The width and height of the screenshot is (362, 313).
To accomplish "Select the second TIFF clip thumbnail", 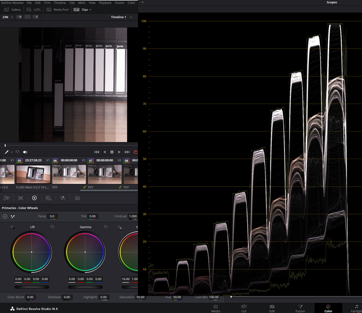I will 104,174.
